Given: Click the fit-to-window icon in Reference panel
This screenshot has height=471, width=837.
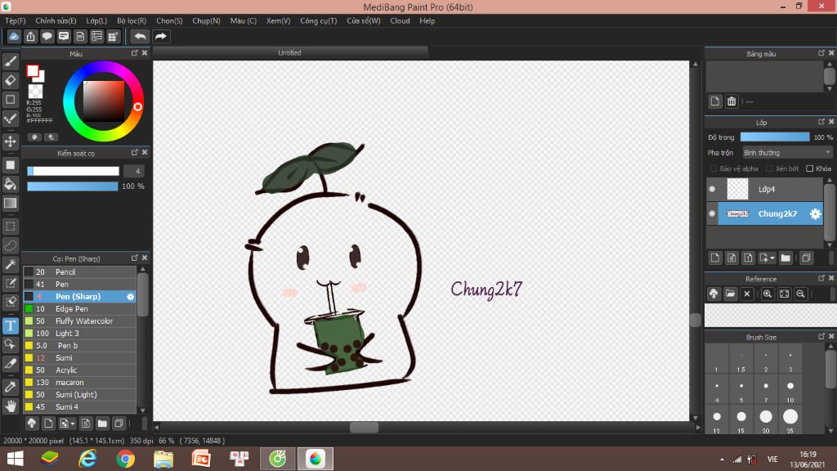Looking at the screenshot, I should pyautogui.click(x=784, y=294).
